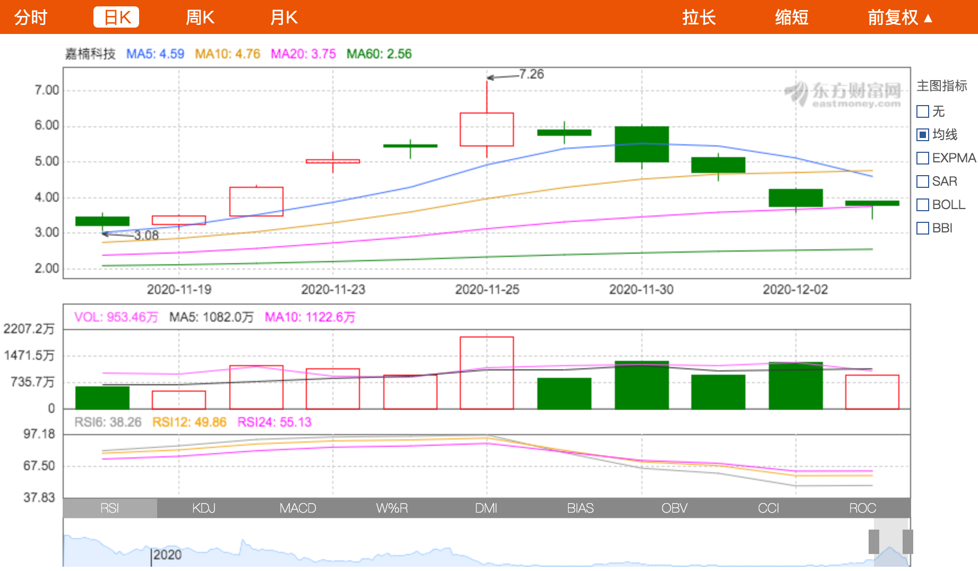978x571 pixels.
Task: Show the MACD indicator panel
Action: [x=298, y=508]
